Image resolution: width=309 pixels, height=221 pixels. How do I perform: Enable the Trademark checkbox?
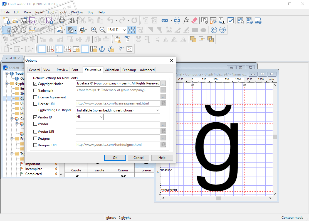coord(35,90)
